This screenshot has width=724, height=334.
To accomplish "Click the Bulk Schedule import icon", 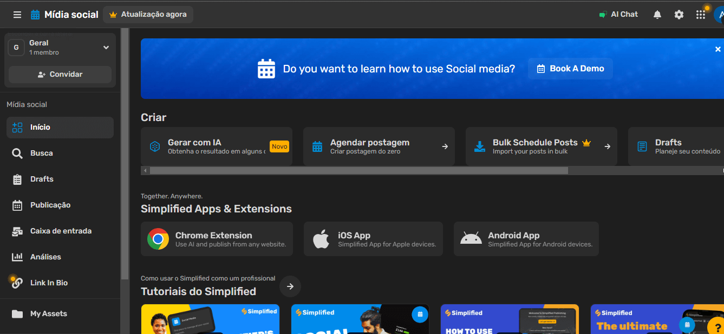I will coord(480,146).
